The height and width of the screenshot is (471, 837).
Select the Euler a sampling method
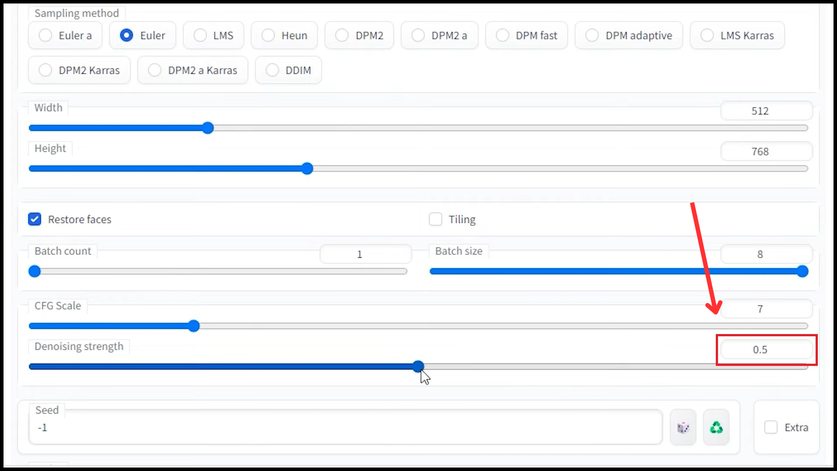click(45, 35)
